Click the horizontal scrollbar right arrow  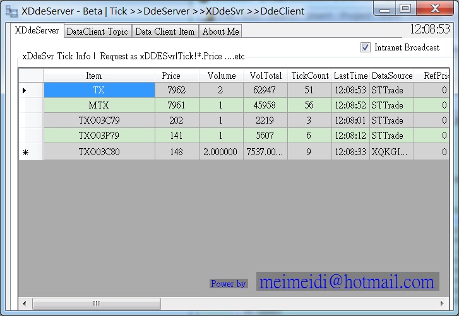tap(442, 303)
